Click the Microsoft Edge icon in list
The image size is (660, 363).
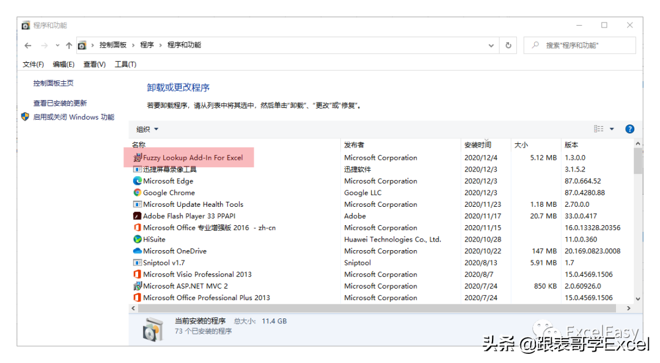coord(137,181)
